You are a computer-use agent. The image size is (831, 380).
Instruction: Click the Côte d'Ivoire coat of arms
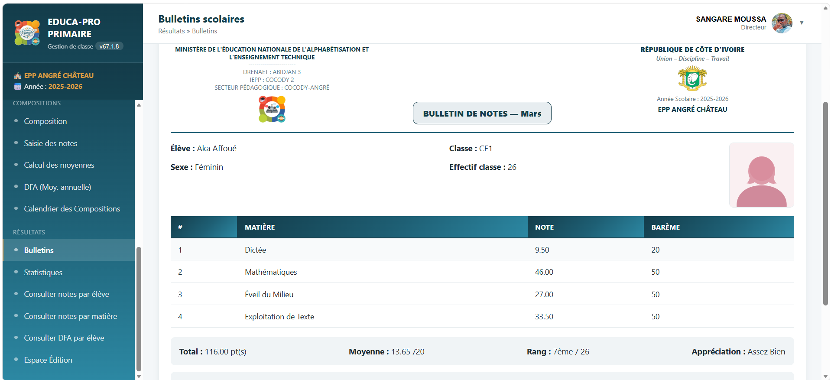(x=692, y=78)
